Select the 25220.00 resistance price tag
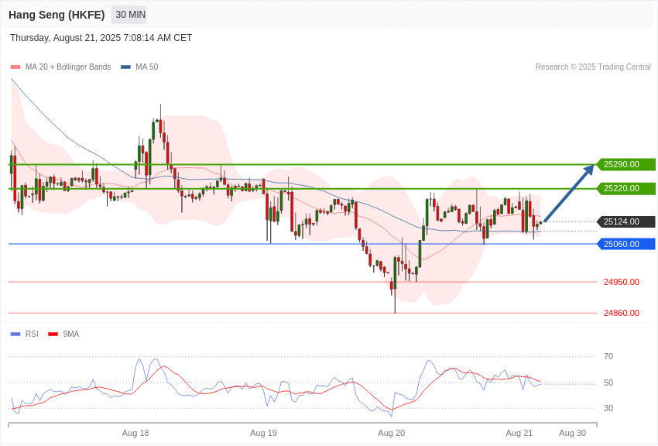658x446 pixels. click(x=625, y=188)
